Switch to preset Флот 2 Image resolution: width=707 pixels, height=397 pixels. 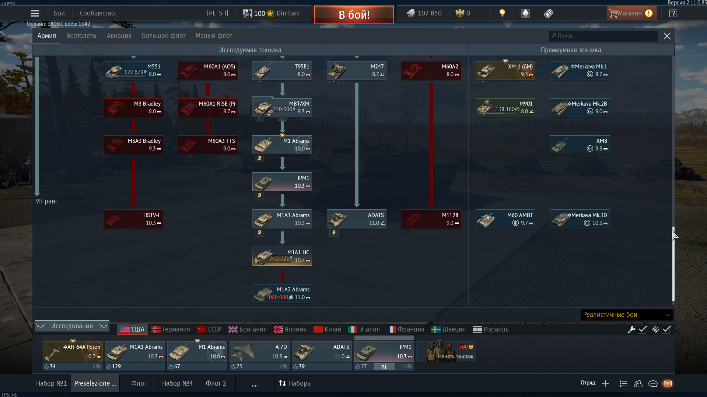click(x=216, y=383)
